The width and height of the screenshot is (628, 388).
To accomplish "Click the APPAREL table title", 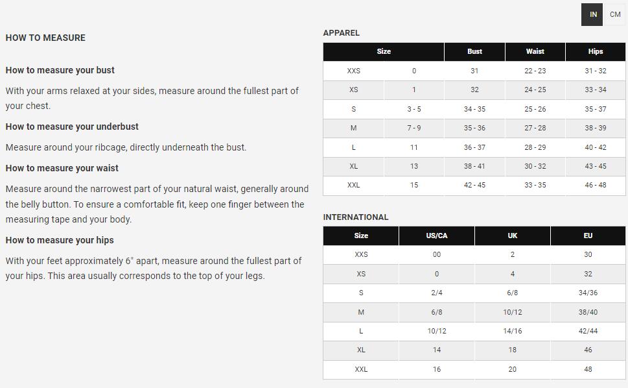I will coord(341,32).
